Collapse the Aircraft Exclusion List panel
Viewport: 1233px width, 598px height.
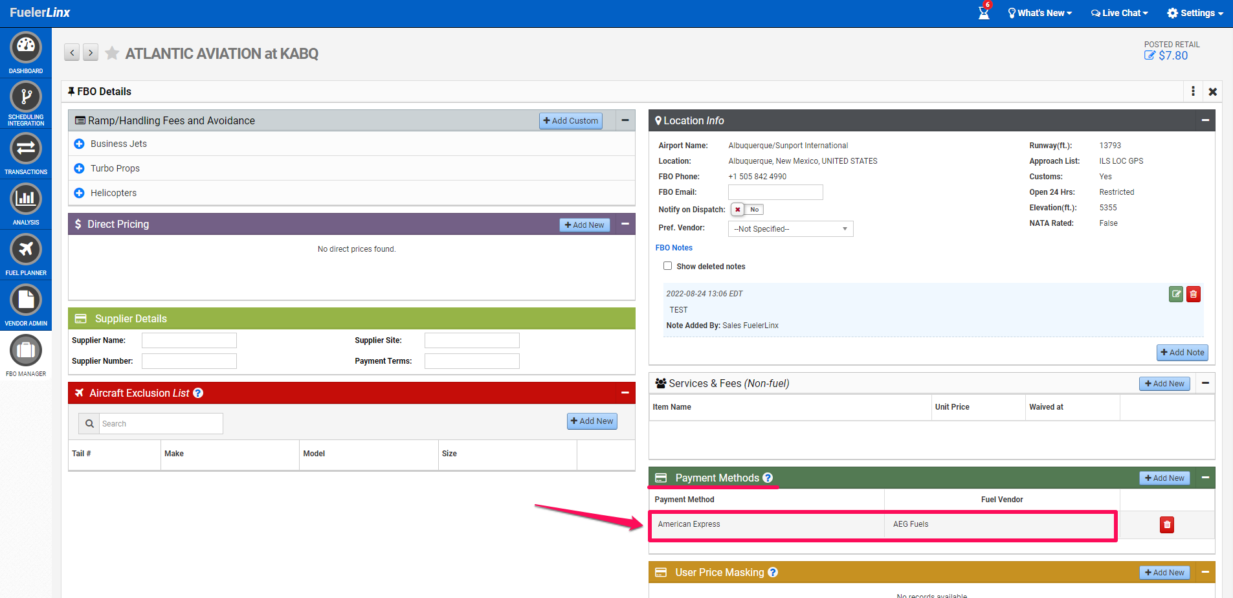click(625, 393)
